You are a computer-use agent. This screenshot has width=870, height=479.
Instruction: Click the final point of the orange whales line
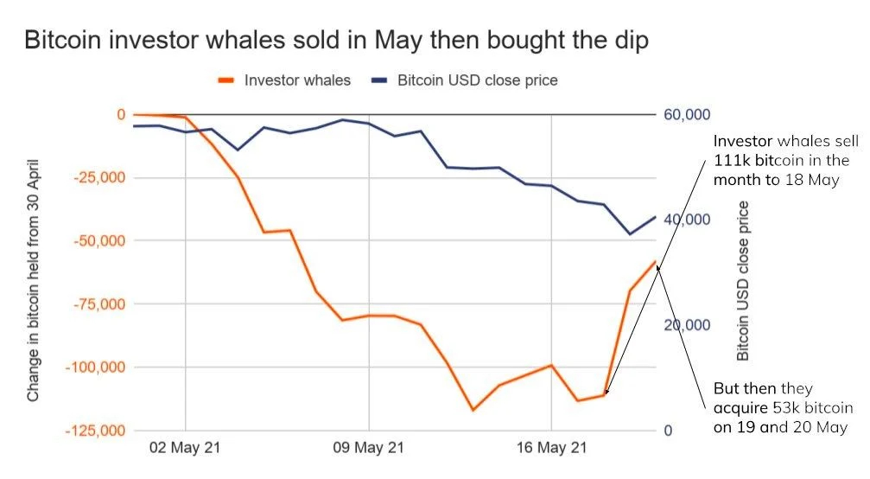(x=656, y=261)
